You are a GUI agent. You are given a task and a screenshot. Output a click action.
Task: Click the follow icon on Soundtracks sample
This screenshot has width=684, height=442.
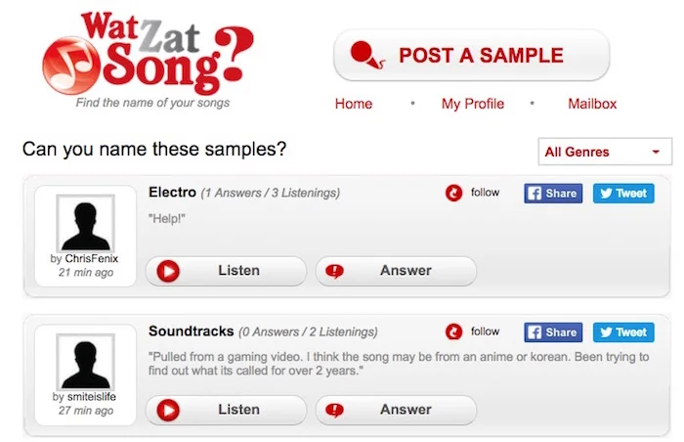[x=453, y=331]
